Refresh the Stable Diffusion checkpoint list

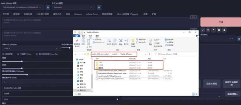[x=48, y=7]
